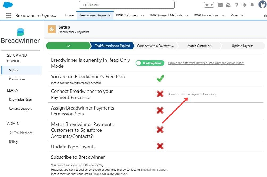Viewport: 267px width, 177px height.
Task: Expand the BWP Customers tab dropdown
Action: click(143, 16)
